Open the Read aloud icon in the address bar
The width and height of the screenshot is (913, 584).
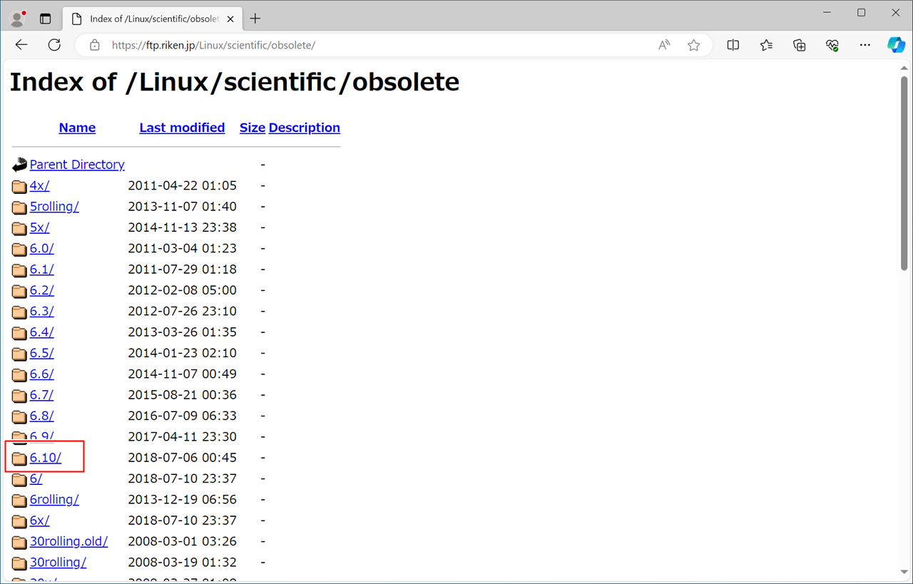(x=664, y=45)
